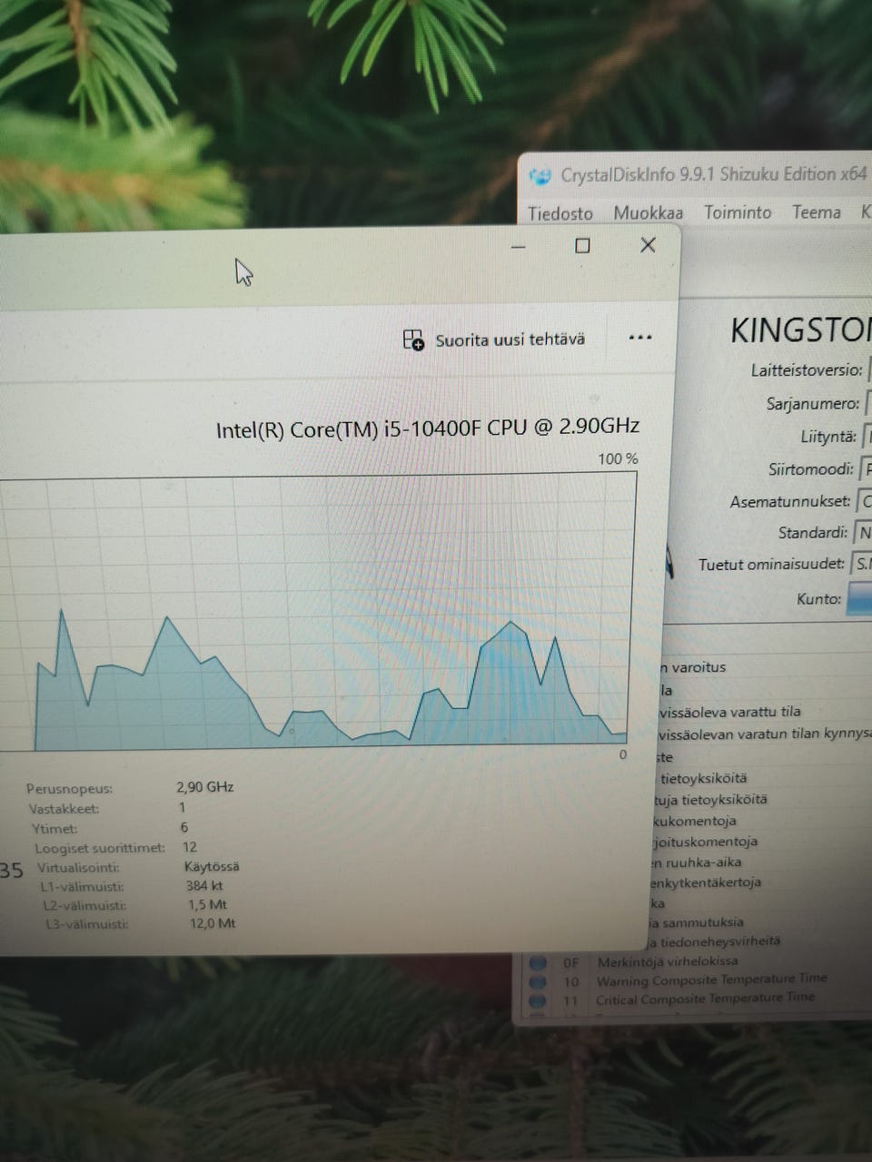
Task: Click blue status dot on row 0F
Action: coord(538,962)
